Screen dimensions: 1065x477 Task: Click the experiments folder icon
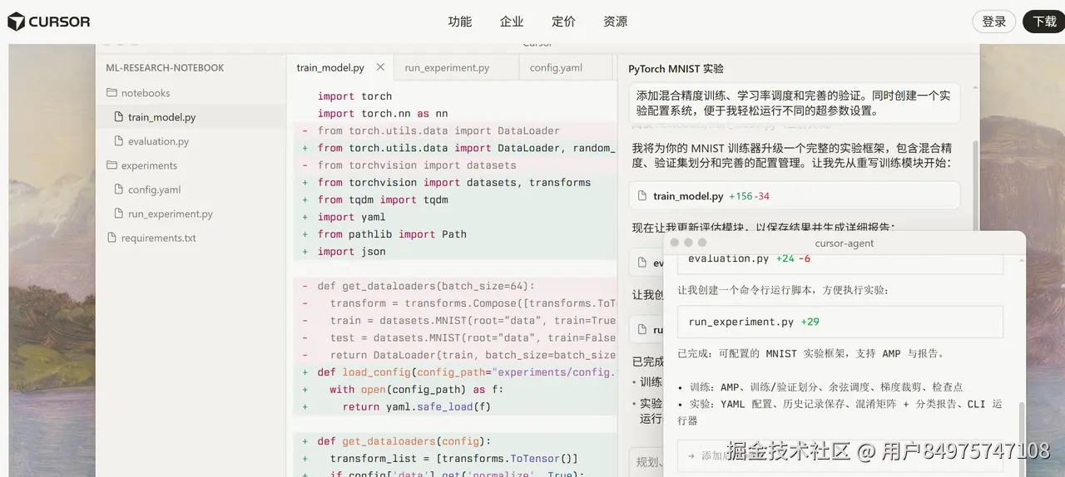(x=111, y=165)
